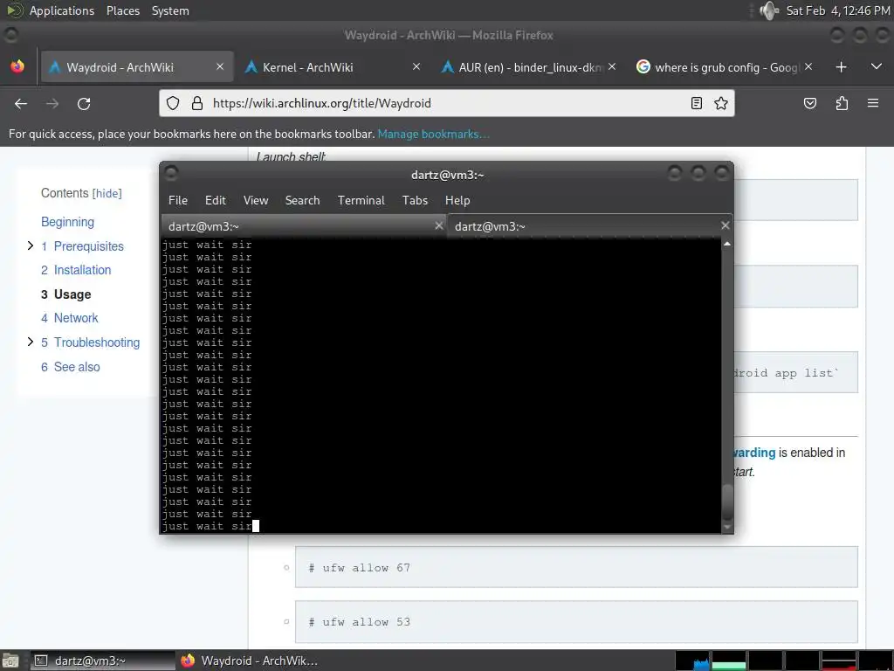Bookmark this page with the star
This screenshot has height=671, width=894.
point(720,103)
